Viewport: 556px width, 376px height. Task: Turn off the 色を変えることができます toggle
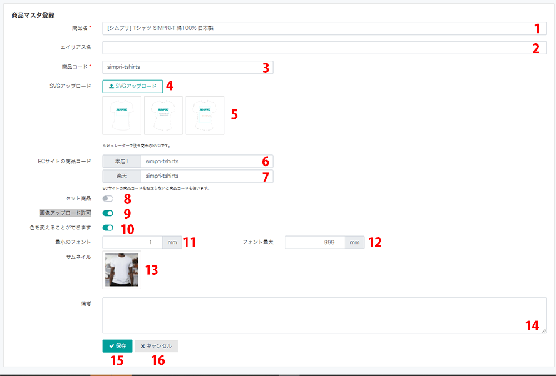coord(108,227)
